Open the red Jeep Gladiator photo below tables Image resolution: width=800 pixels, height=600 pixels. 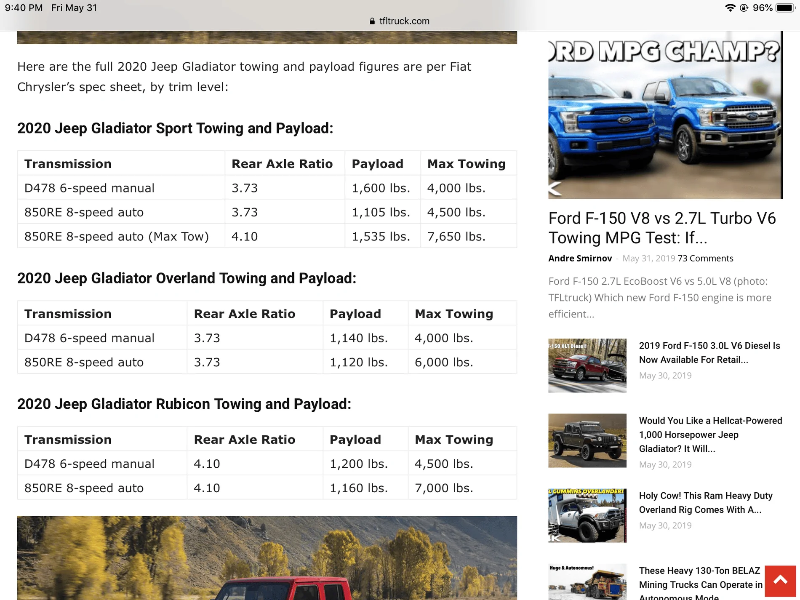267,558
